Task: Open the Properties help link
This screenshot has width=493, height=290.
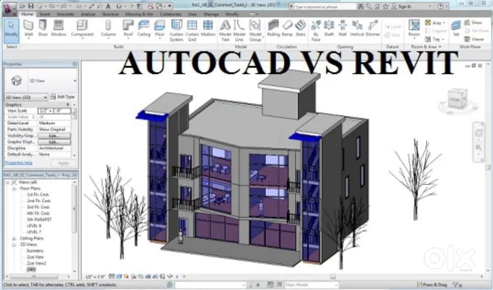Action: click(x=18, y=162)
